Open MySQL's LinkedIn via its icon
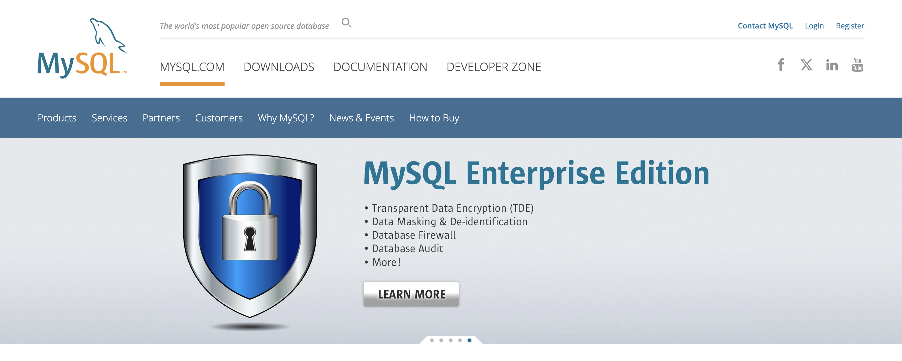Viewport: 902px width, 361px height. pyautogui.click(x=832, y=65)
